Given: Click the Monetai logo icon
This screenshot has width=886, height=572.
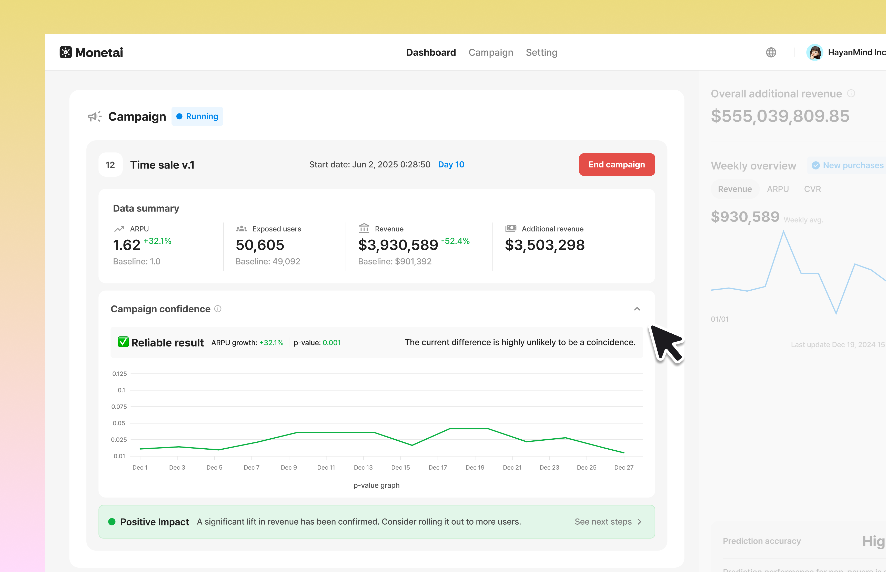Looking at the screenshot, I should [x=65, y=52].
